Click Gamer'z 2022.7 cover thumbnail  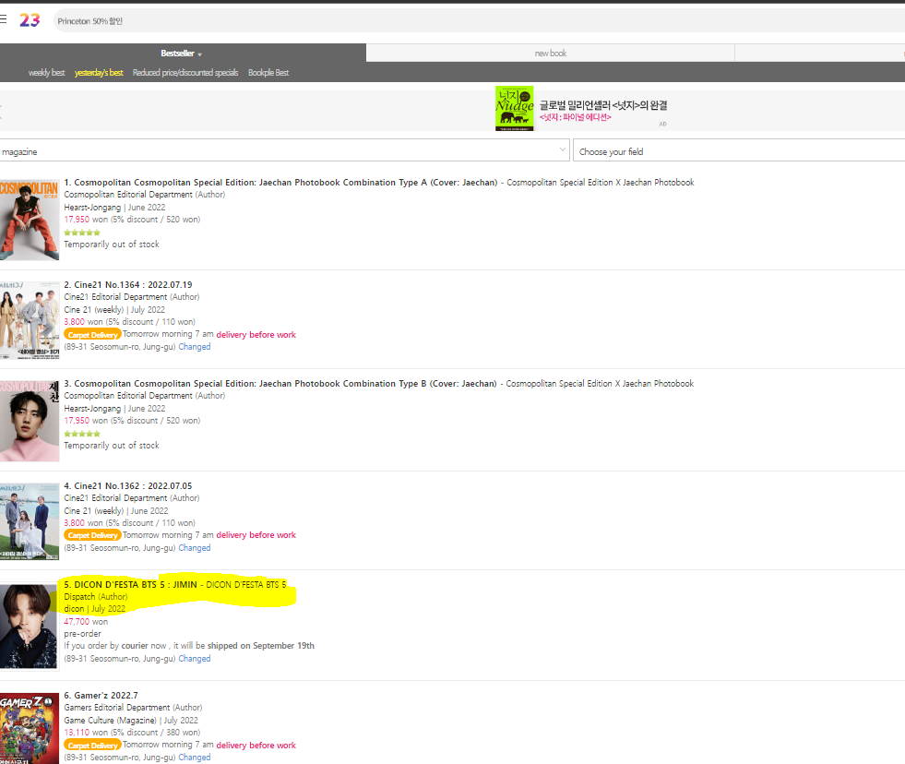point(30,728)
